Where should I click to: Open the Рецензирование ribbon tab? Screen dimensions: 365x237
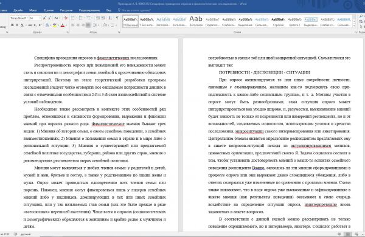tap(89, 10)
